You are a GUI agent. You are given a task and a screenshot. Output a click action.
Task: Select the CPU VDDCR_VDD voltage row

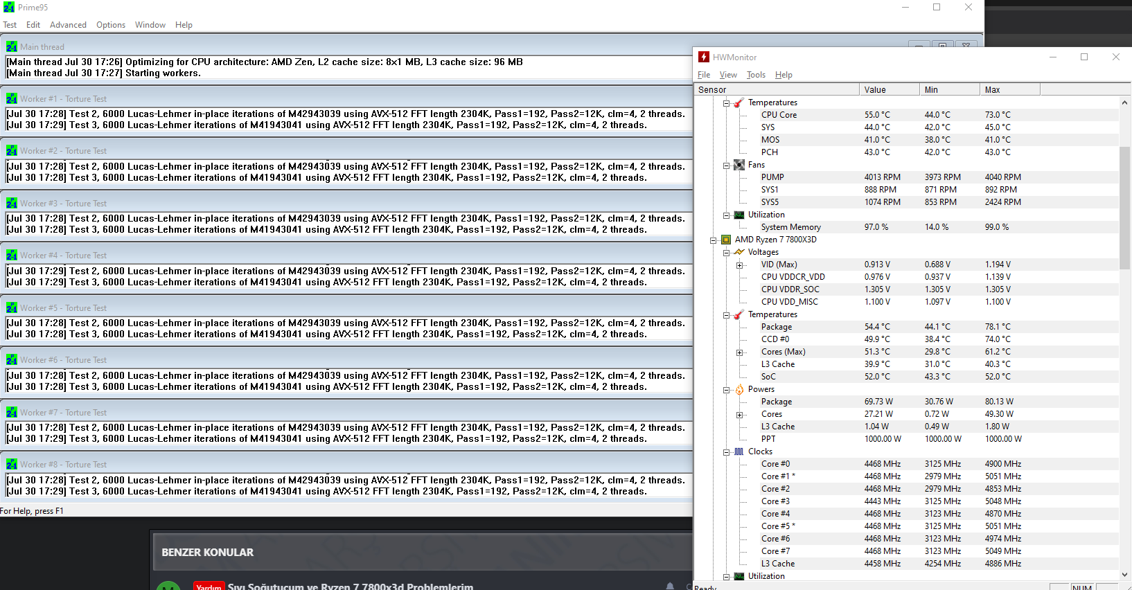[x=906, y=277]
